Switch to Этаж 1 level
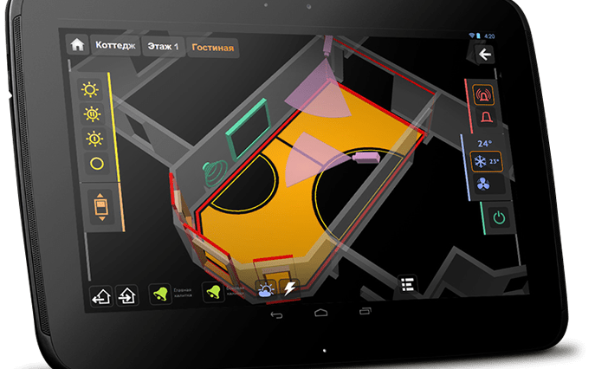Screen dimensions: 595x369 [x=163, y=47]
